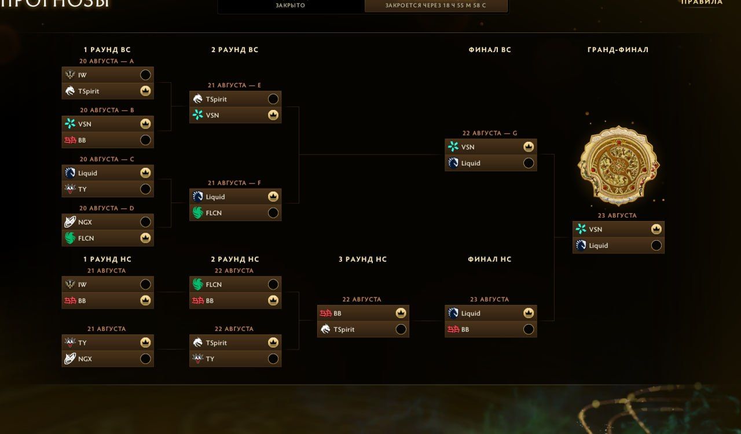The height and width of the screenshot is (434, 741).
Task: Choose TSpirit to win match E
Action: pyautogui.click(x=273, y=99)
